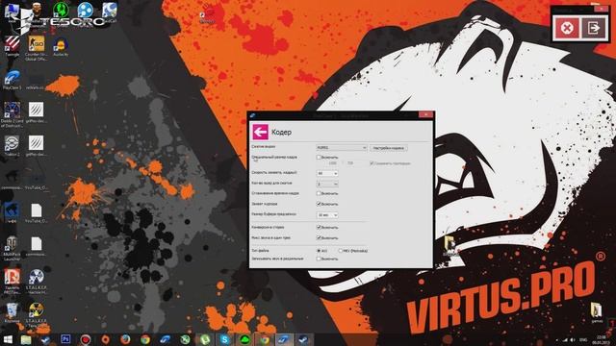
Task: Click the clock in the system tray
Action: point(602,339)
